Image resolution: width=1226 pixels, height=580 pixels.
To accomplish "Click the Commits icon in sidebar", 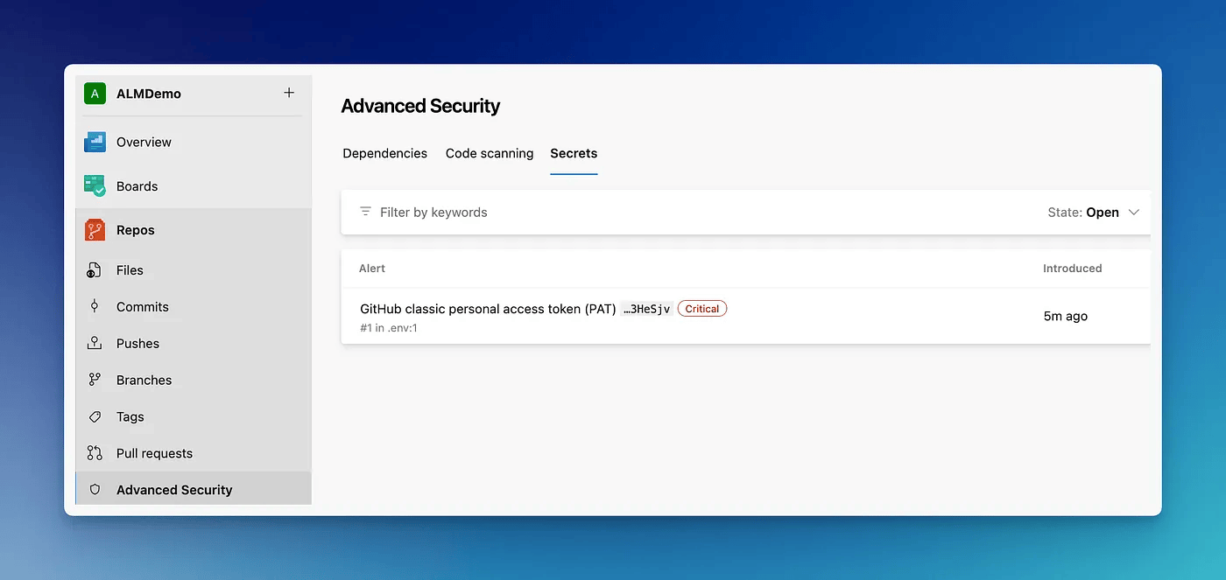I will click(95, 307).
